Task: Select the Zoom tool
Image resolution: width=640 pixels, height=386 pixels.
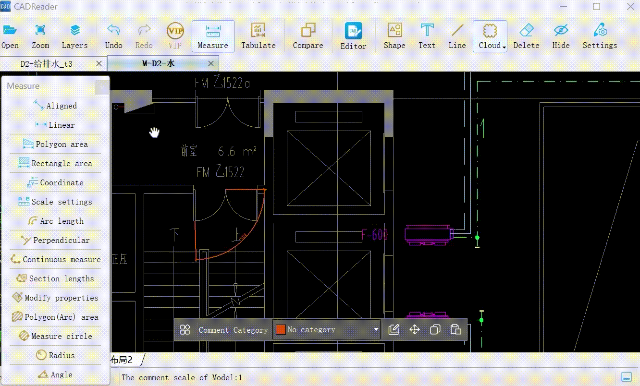Action: point(40,37)
